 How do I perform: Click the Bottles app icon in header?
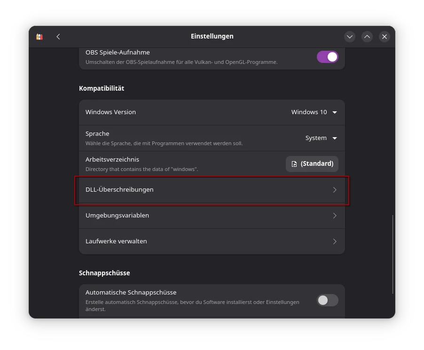(x=39, y=37)
